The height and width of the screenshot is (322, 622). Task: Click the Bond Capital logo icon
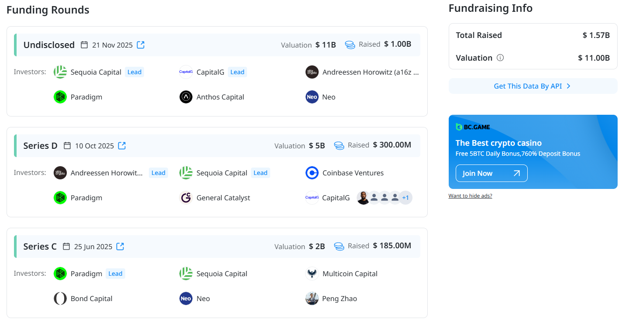click(x=60, y=298)
